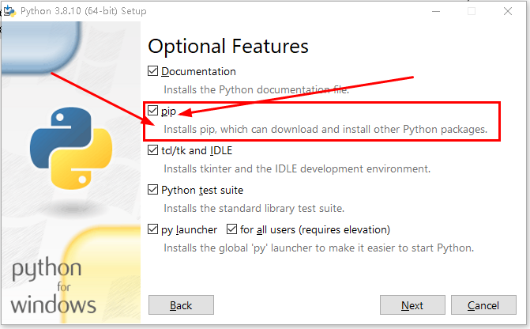Click the 'Optional Features' heading

(228, 47)
